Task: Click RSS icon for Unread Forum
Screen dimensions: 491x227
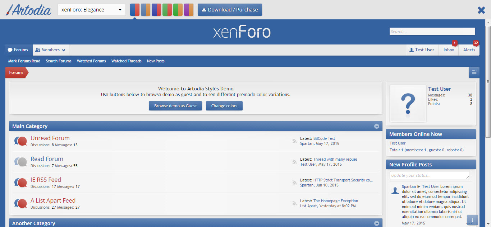Action: click(x=294, y=141)
